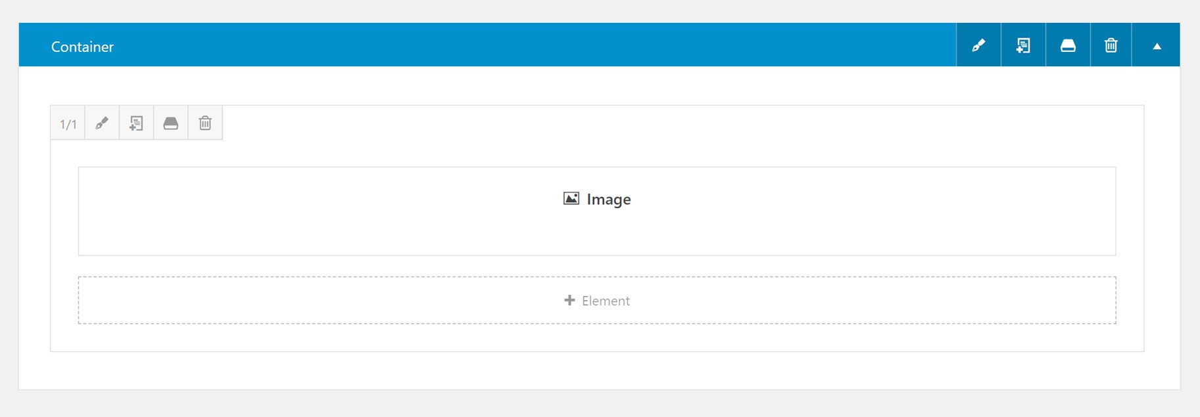
Task: Edit the column with gray pen icon
Action: pos(102,123)
